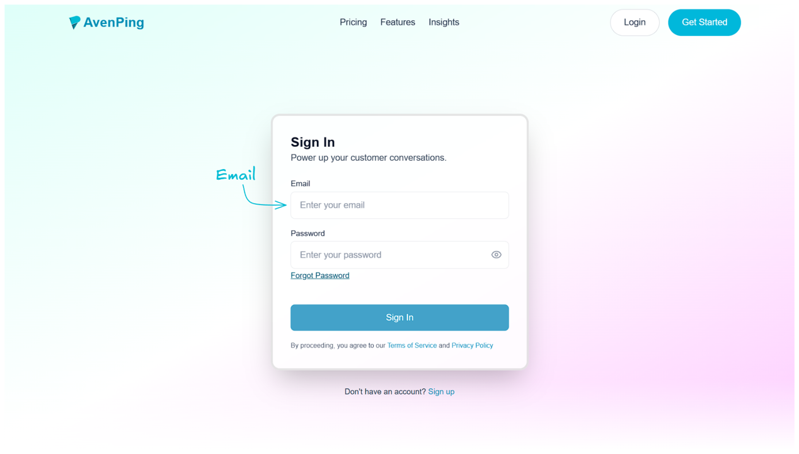Click the Sign In submit button
This screenshot has height=454, width=799.
click(x=399, y=317)
